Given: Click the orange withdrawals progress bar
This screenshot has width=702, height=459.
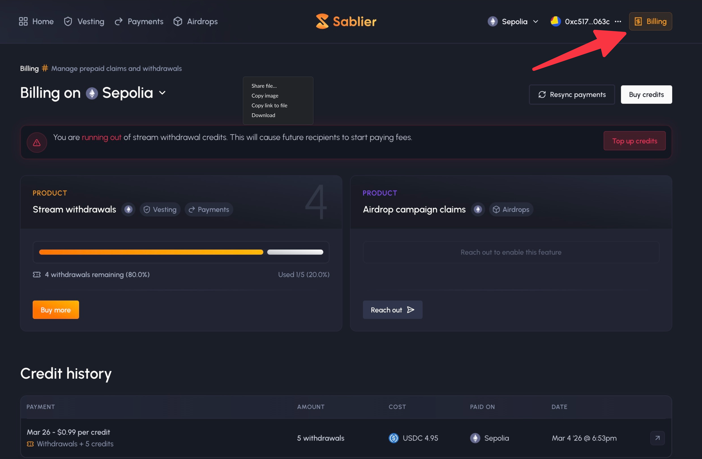Looking at the screenshot, I should pyautogui.click(x=151, y=252).
